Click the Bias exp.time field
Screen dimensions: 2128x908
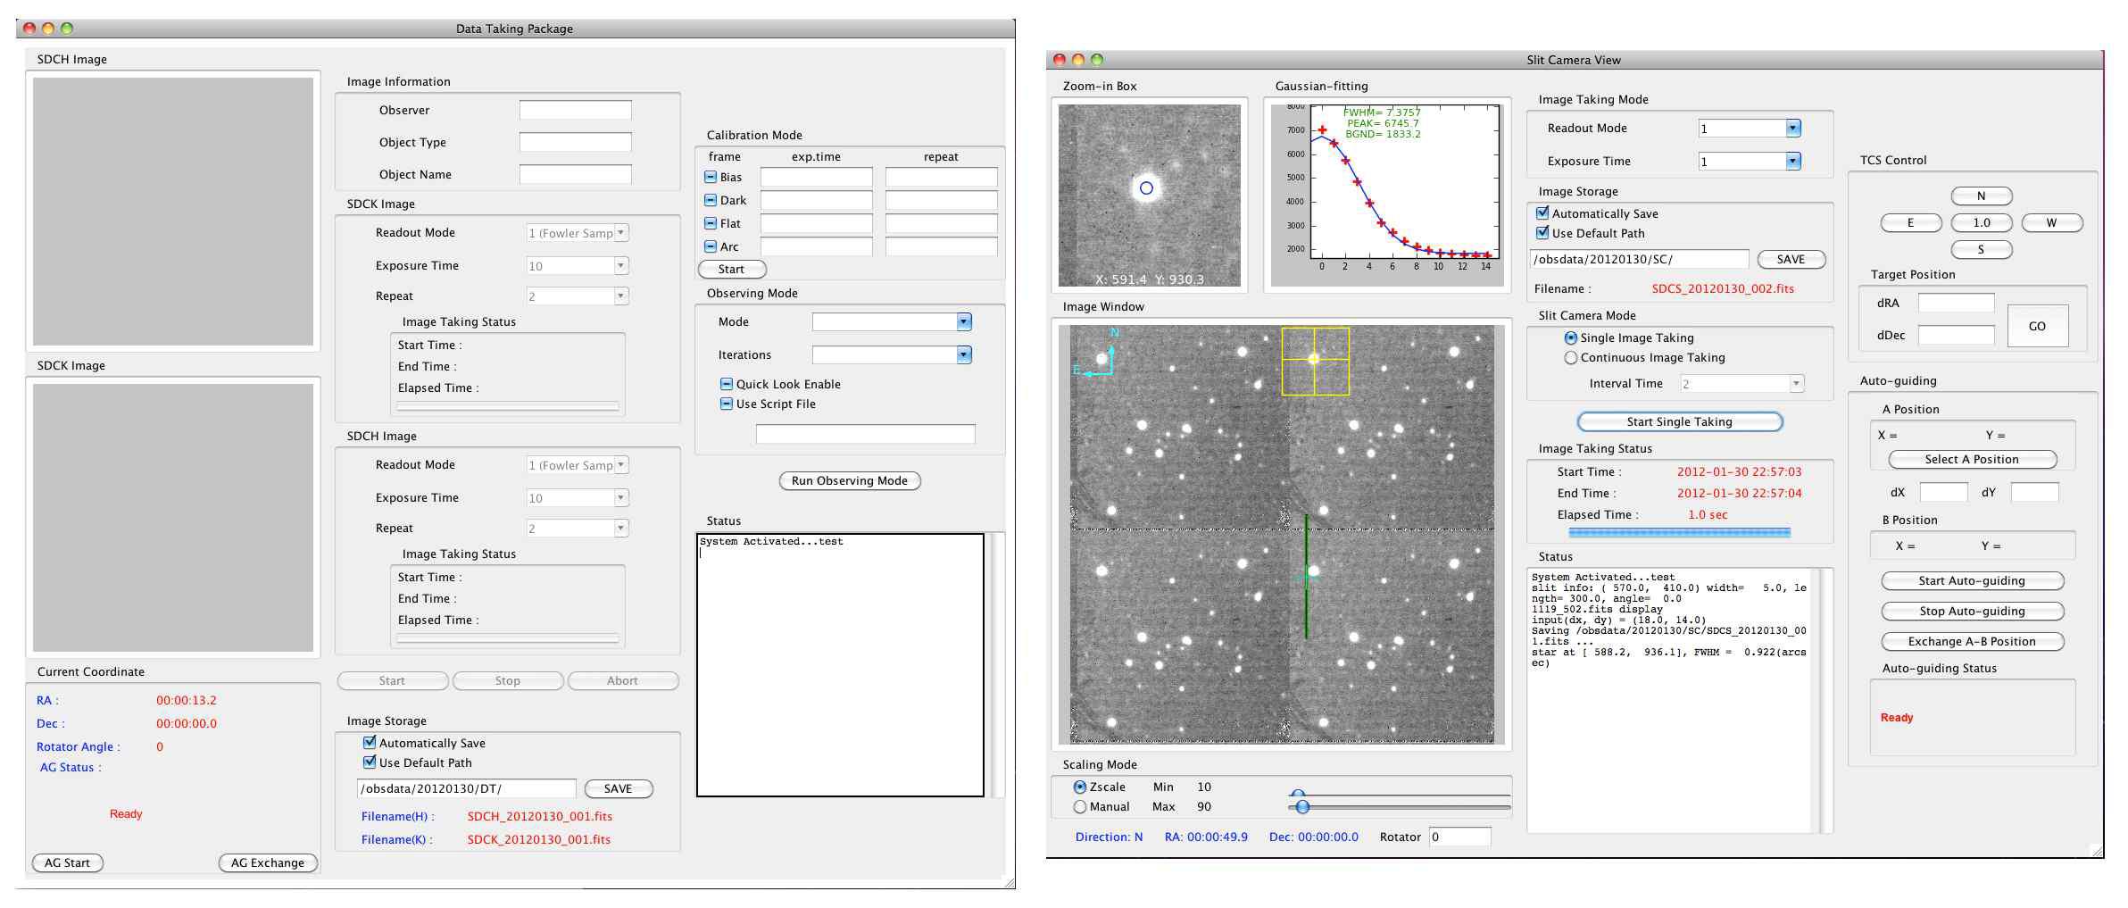(817, 177)
